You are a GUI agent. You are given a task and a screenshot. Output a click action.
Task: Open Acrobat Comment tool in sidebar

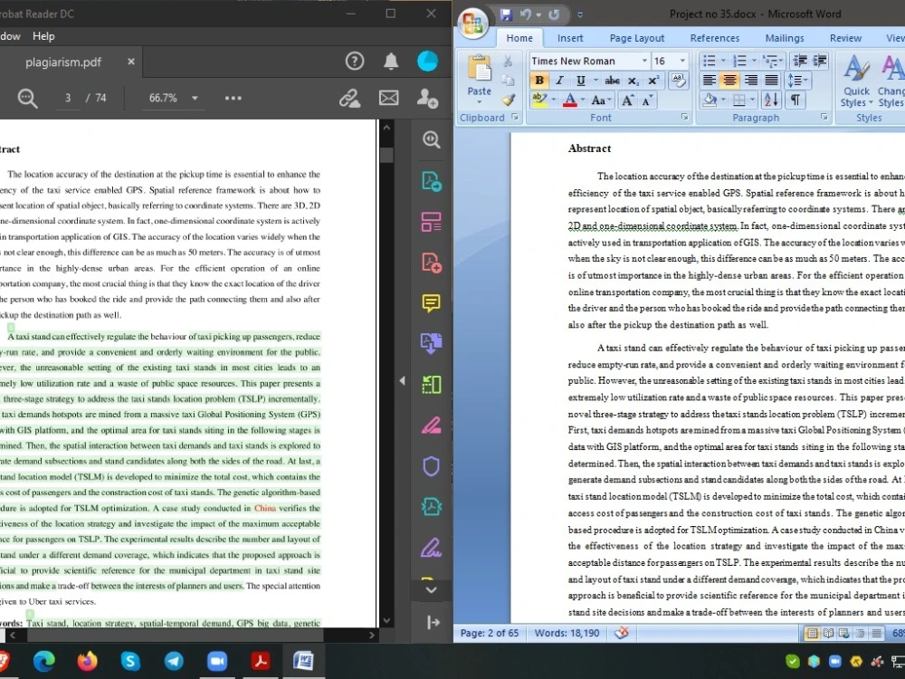click(x=431, y=302)
